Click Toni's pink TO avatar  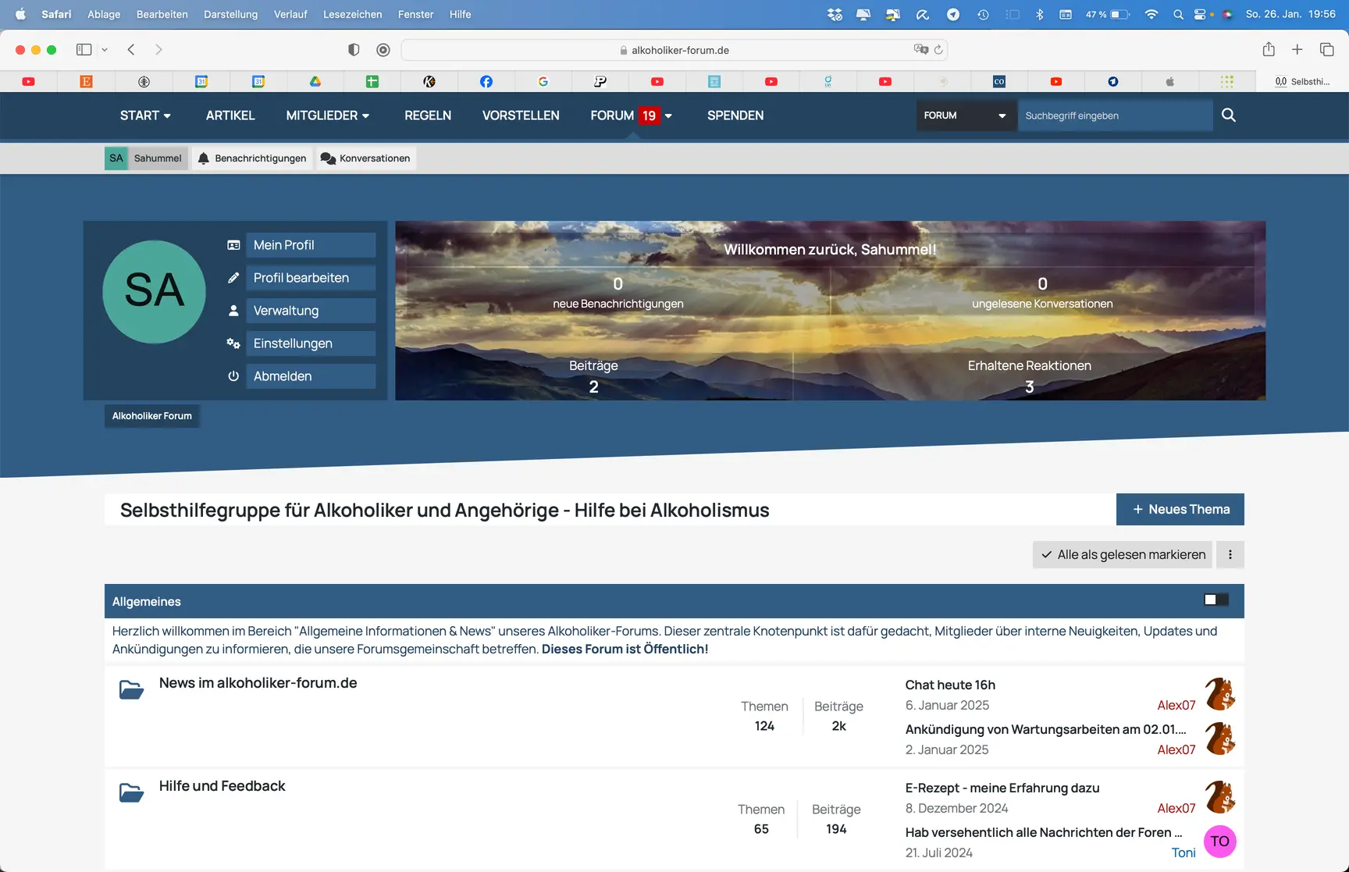[x=1219, y=842]
